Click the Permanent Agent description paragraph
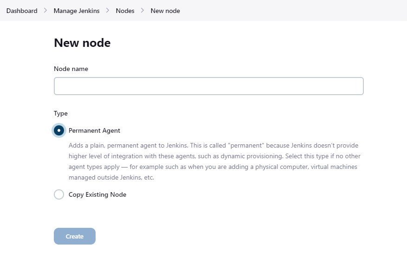 pos(214,161)
